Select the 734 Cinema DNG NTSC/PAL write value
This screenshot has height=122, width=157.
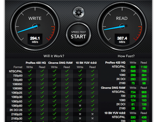click(133, 92)
